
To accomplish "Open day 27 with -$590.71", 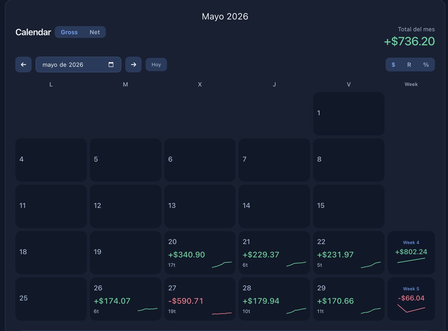I will 200,299.
